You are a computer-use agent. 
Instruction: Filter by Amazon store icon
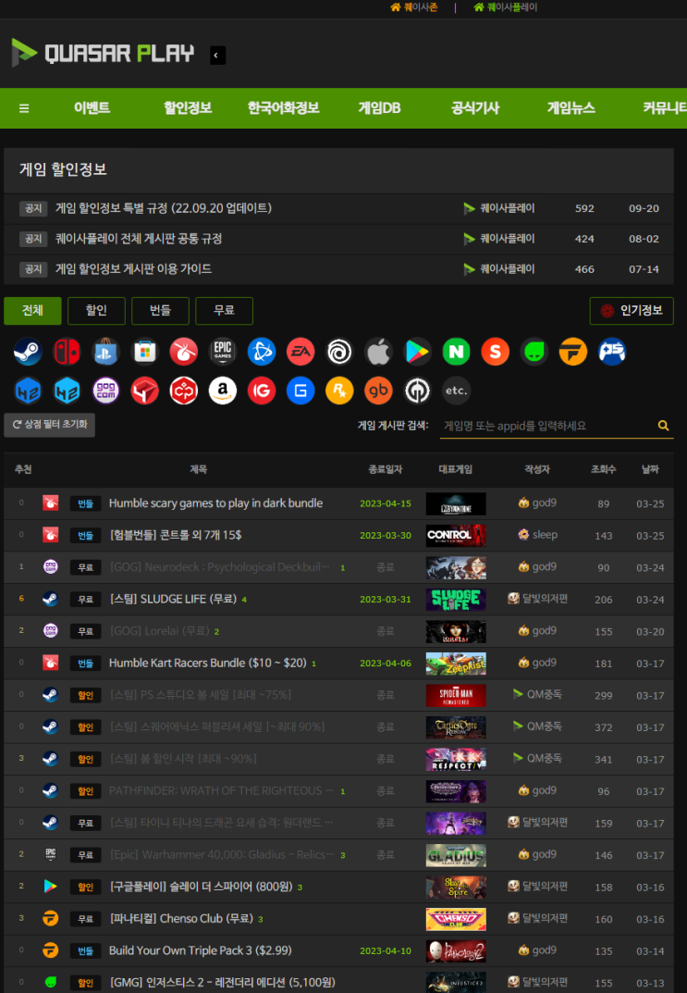(x=223, y=391)
